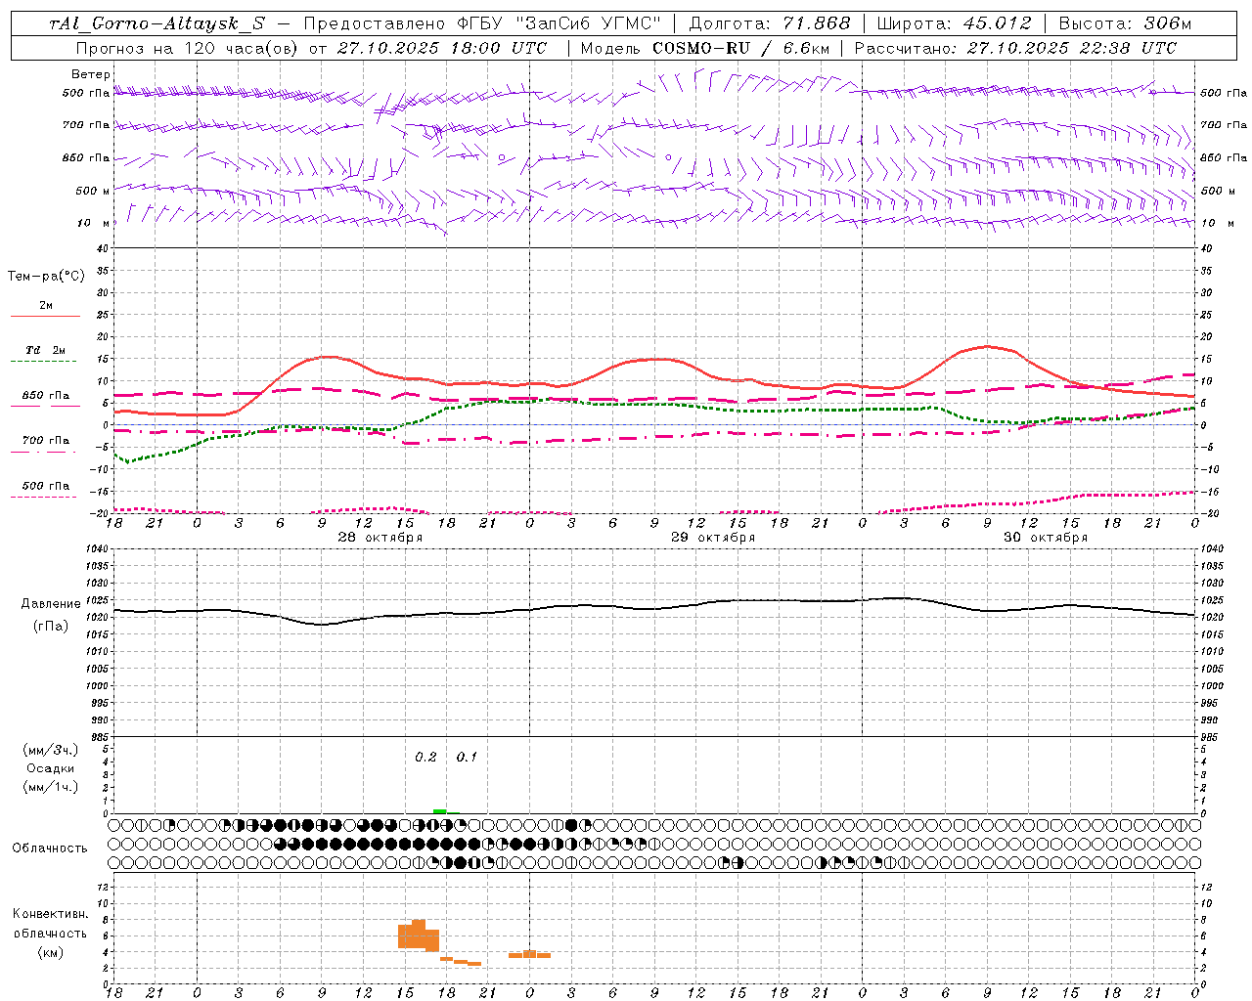Click the Рассчитано: 27.10.2025 22:38 UTC timestamp
The width and height of the screenshot is (1252, 1001).
(x=1015, y=47)
